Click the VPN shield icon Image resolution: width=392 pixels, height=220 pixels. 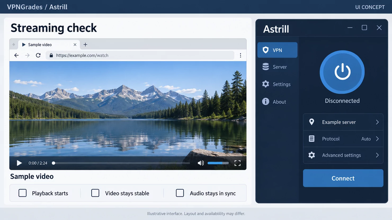click(x=266, y=50)
